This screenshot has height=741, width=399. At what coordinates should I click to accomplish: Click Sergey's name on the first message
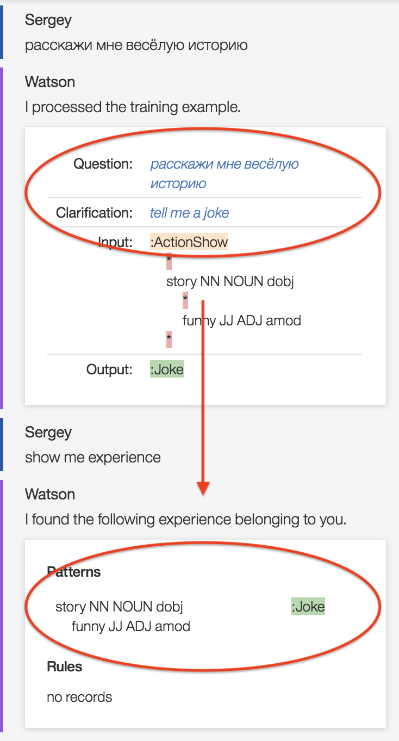(48, 20)
